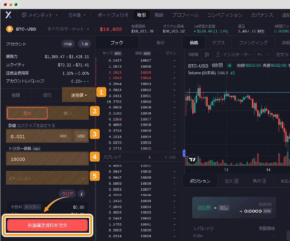Click the 数量 amount input field
The width and height of the screenshot is (290, 241).
click(47, 136)
